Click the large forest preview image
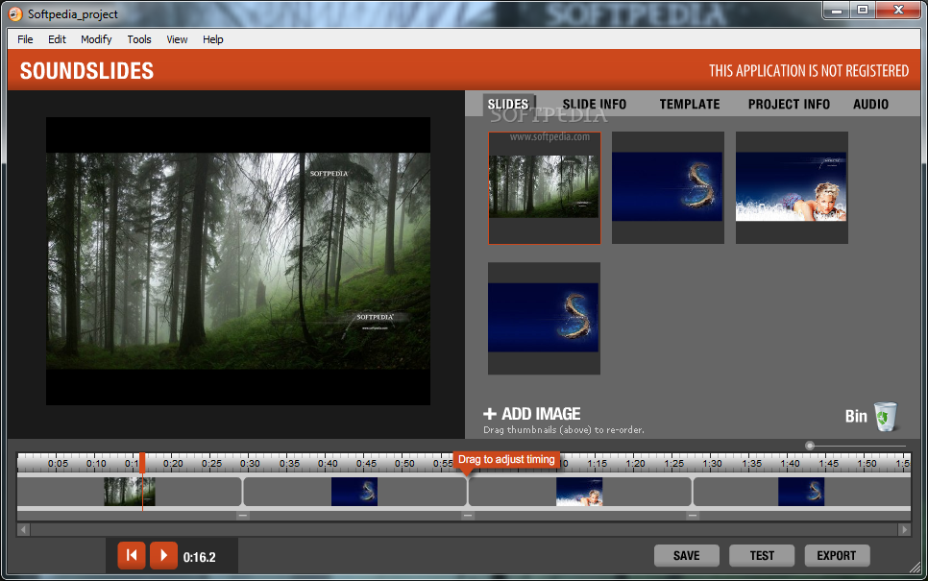The image size is (928, 581). [x=238, y=261]
